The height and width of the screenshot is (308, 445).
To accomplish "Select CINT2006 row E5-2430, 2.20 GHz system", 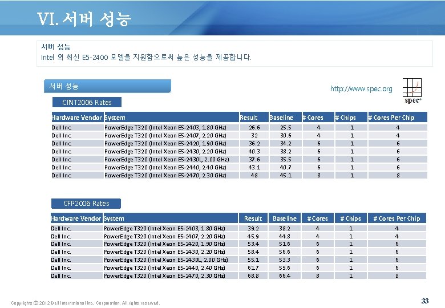I will [165, 152].
